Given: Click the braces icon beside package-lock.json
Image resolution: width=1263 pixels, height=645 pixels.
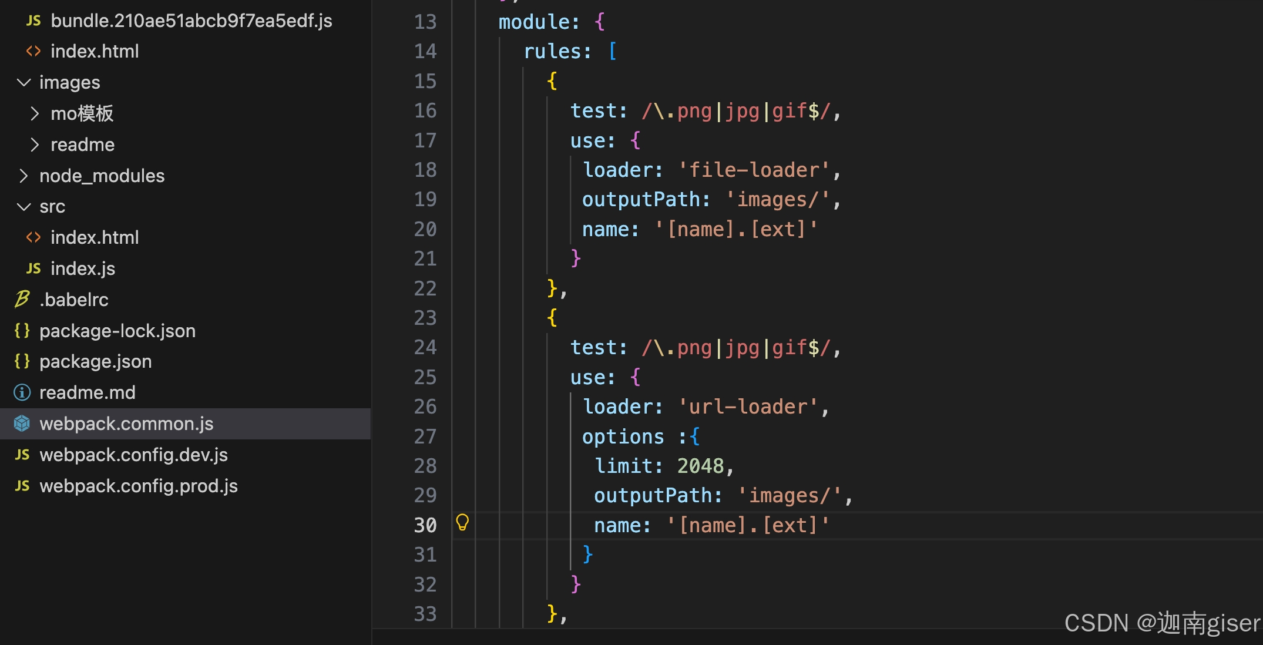Looking at the screenshot, I should click(22, 331).
